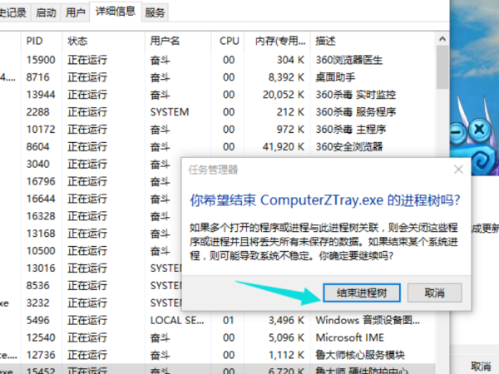Viewport: 499px width, 374px height.
Task: Click PID 5496 cell
Action: click(x=38, y=320)
